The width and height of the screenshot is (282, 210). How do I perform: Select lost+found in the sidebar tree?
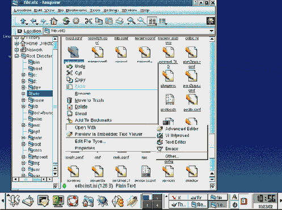(x=40, y=113)
